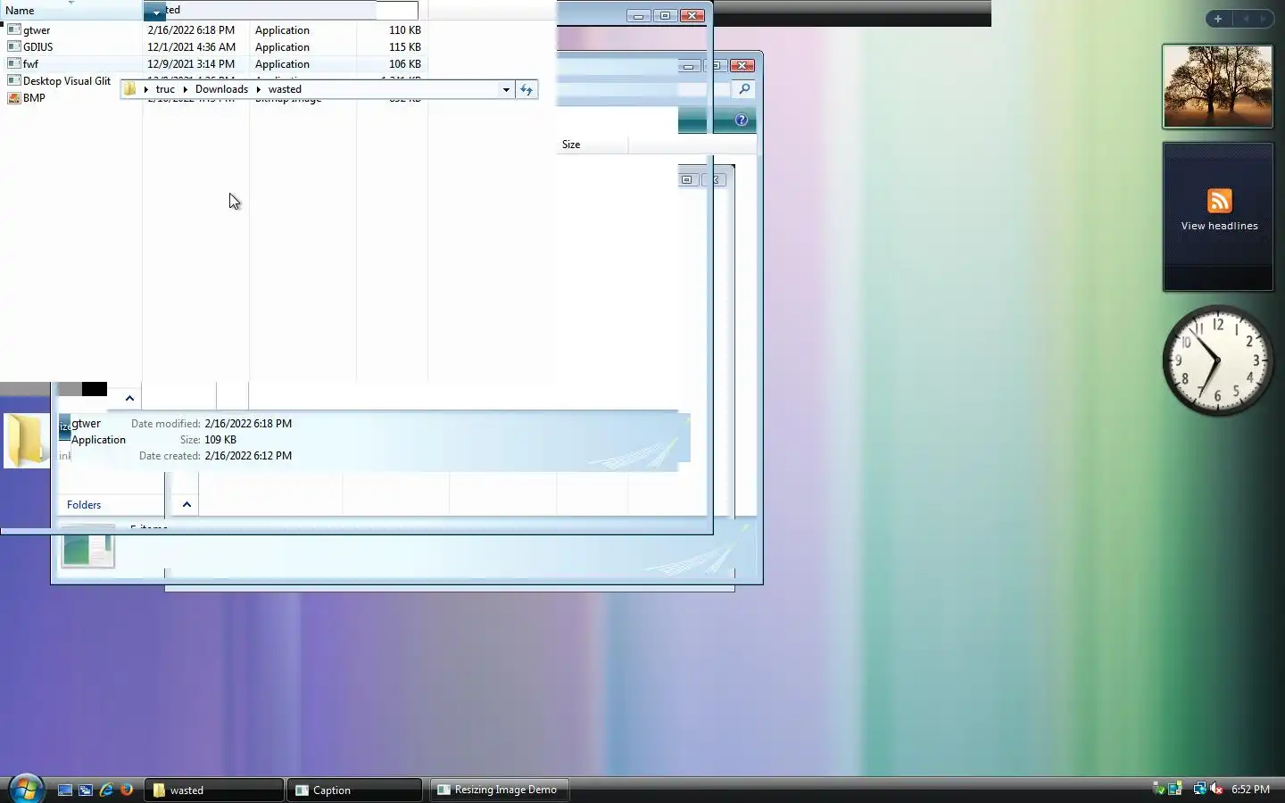Select the Desktop Visual Glit file icon
Image resolution: width=1285 pixels, height=803 pixels.
click(x=13, y=80)
